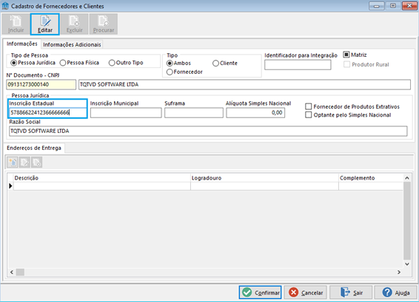Click the Incluir toolbar icon

pyautogui.click(x=16, y=24)
